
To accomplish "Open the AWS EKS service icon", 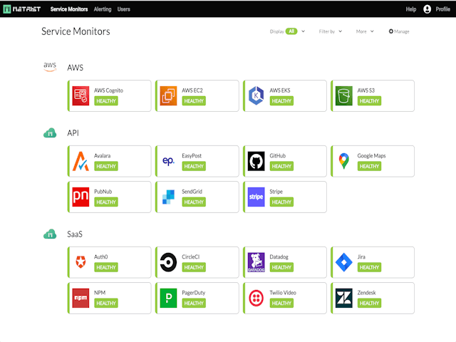I will 256,95.
